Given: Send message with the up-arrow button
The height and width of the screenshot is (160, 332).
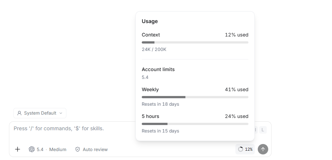Looking at the screenshot, I should point(263,149).
